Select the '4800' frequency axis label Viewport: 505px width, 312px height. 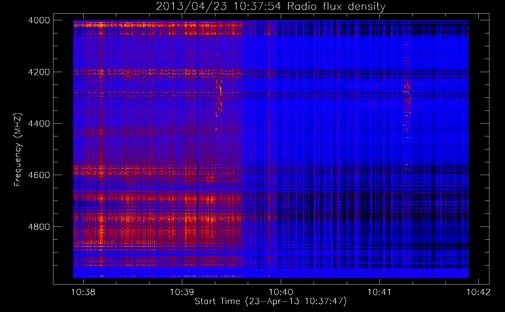tap(39, 227)
